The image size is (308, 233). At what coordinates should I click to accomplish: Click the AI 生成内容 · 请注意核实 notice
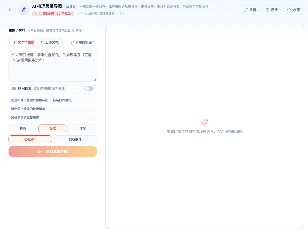(x=96, y=13)
